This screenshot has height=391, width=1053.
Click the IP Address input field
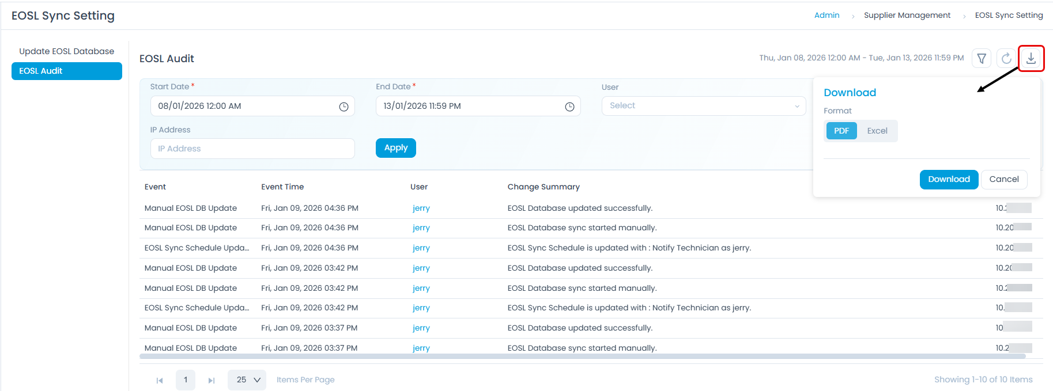[252, 149]
